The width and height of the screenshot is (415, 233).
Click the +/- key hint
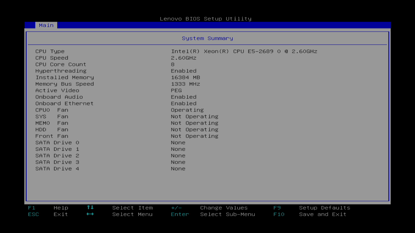176,208
